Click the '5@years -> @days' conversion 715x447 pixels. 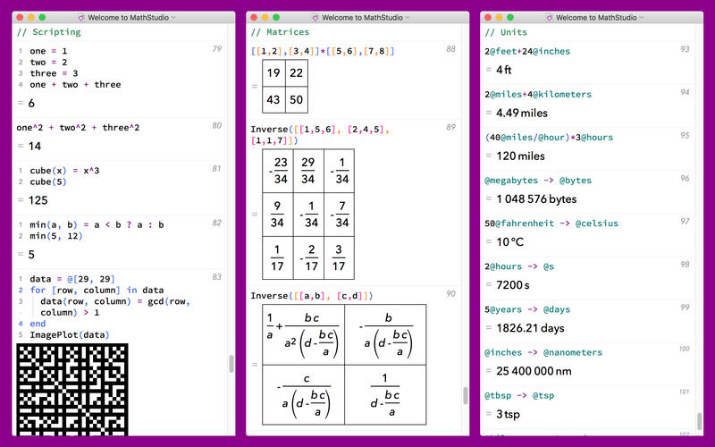pyautogui.click(x=527, y=309)
